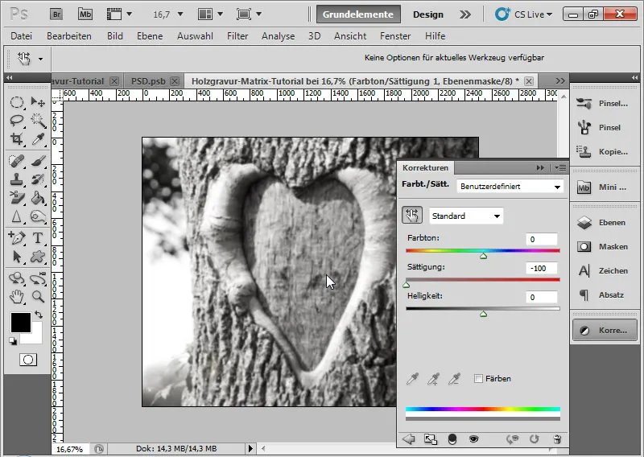This screenshot has width=644, height=457.
Task: Select the Hand tool
Action: click(16, 296)
